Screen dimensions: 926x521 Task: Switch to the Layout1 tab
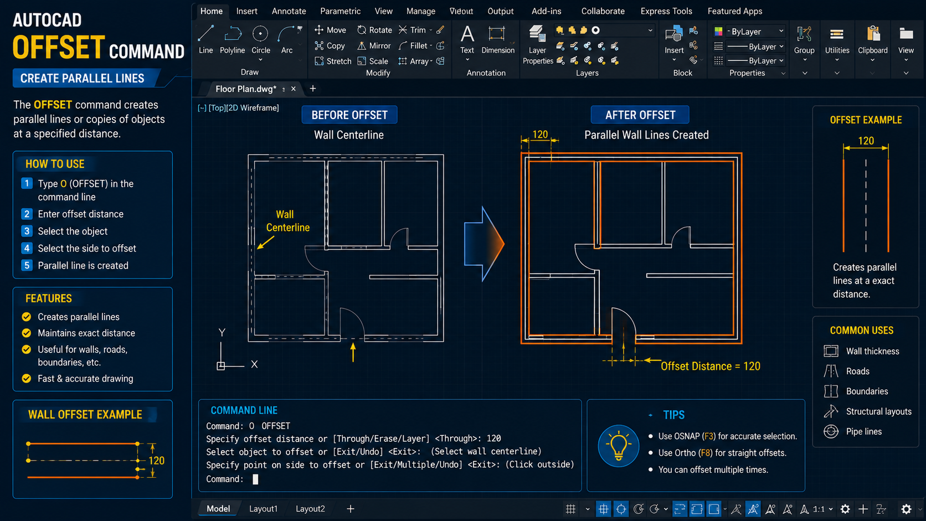point(263,509)
